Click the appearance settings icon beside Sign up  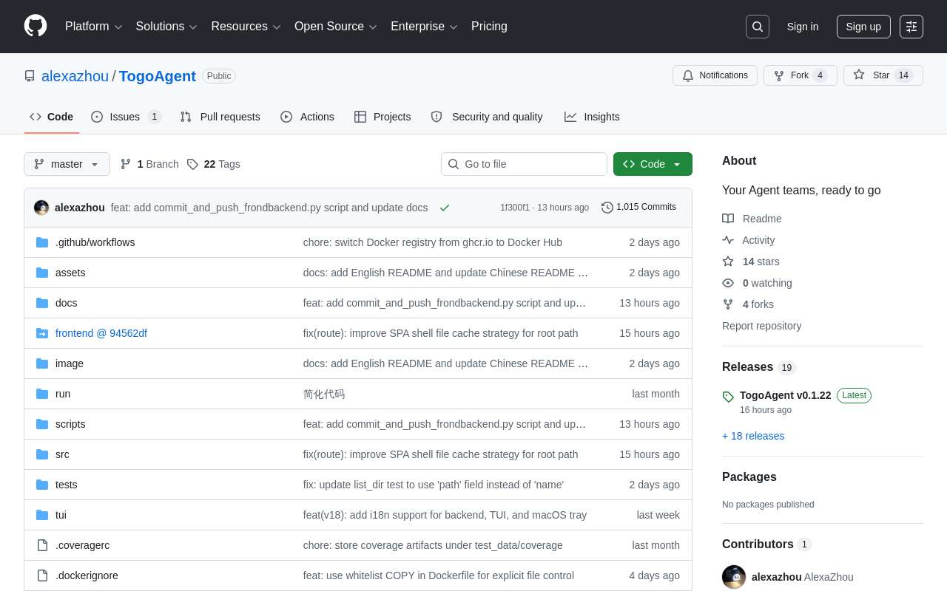point(911,27)
